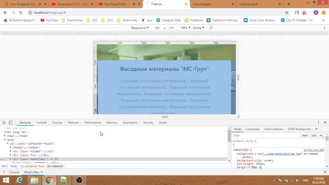
Task: Edit the viewport height field
Action: pos(171,28)
